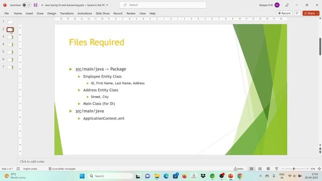
Task: Show hidden system tray icons chevron
Action: (x=260, y=176)
